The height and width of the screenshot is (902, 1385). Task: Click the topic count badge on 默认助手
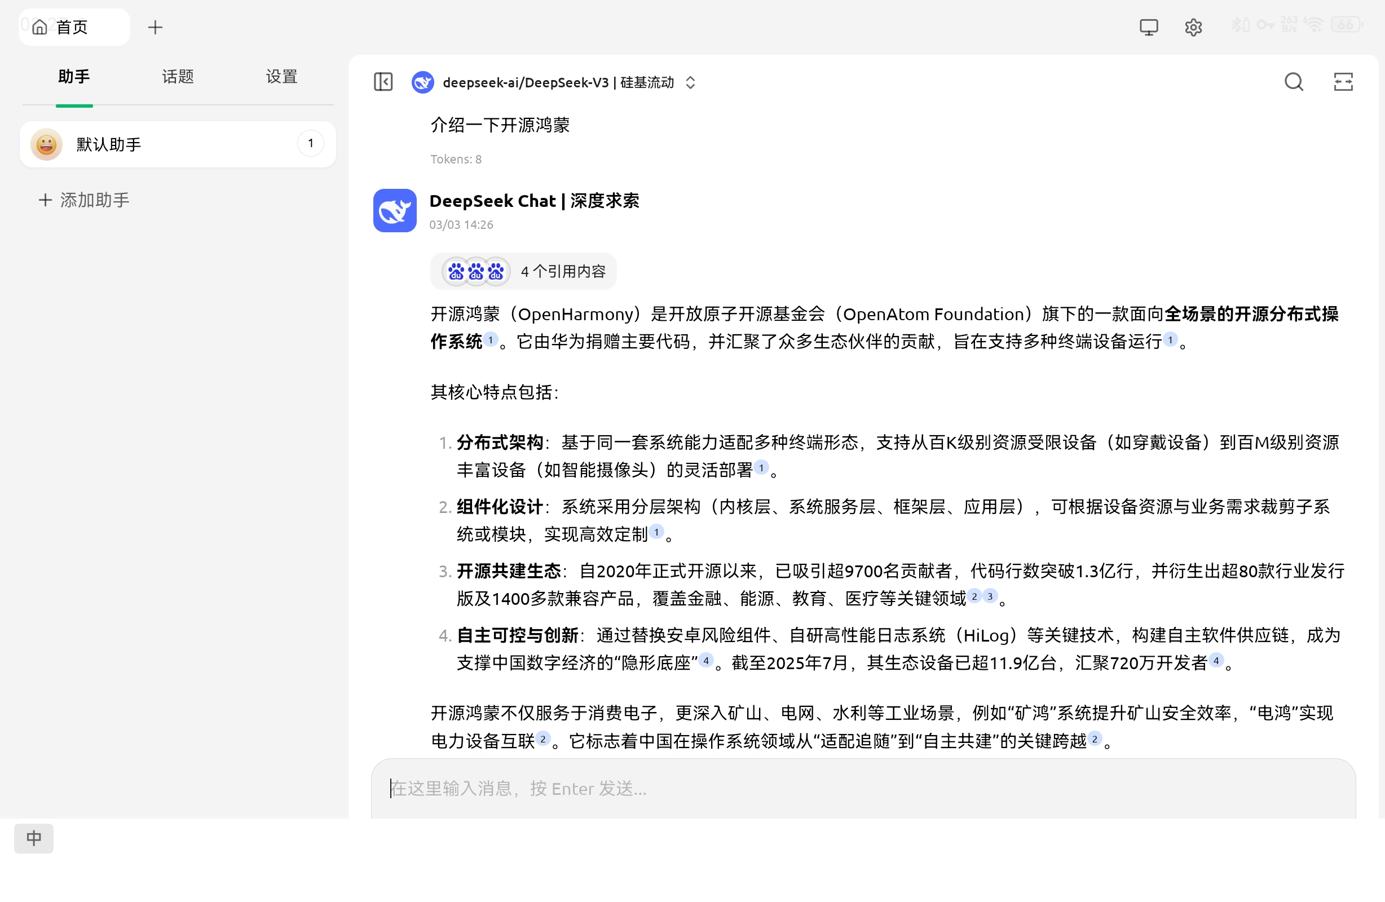pyautogui.click(x=311, y=143)
